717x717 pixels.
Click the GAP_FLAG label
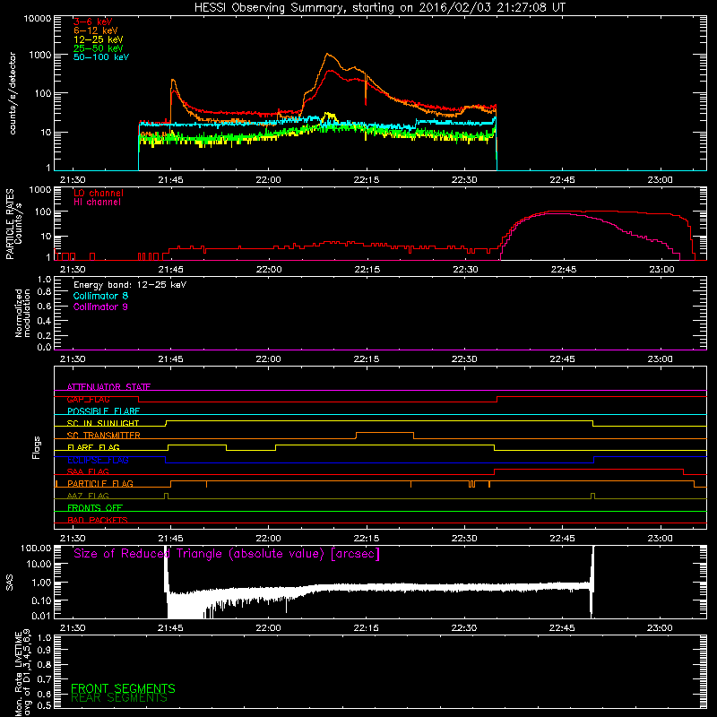(x=88, y=399)
